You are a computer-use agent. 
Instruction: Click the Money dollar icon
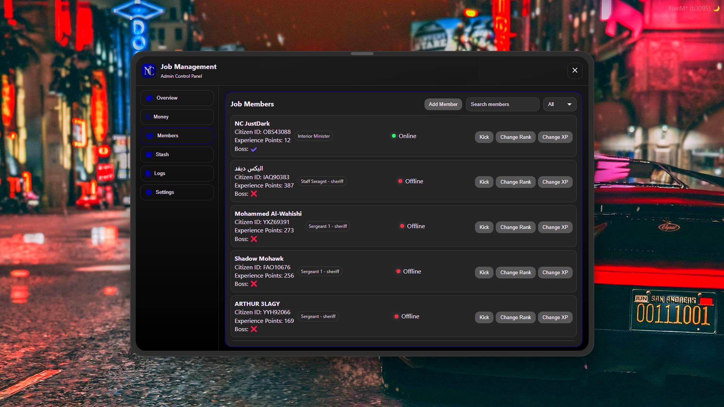tap(148, 117)
